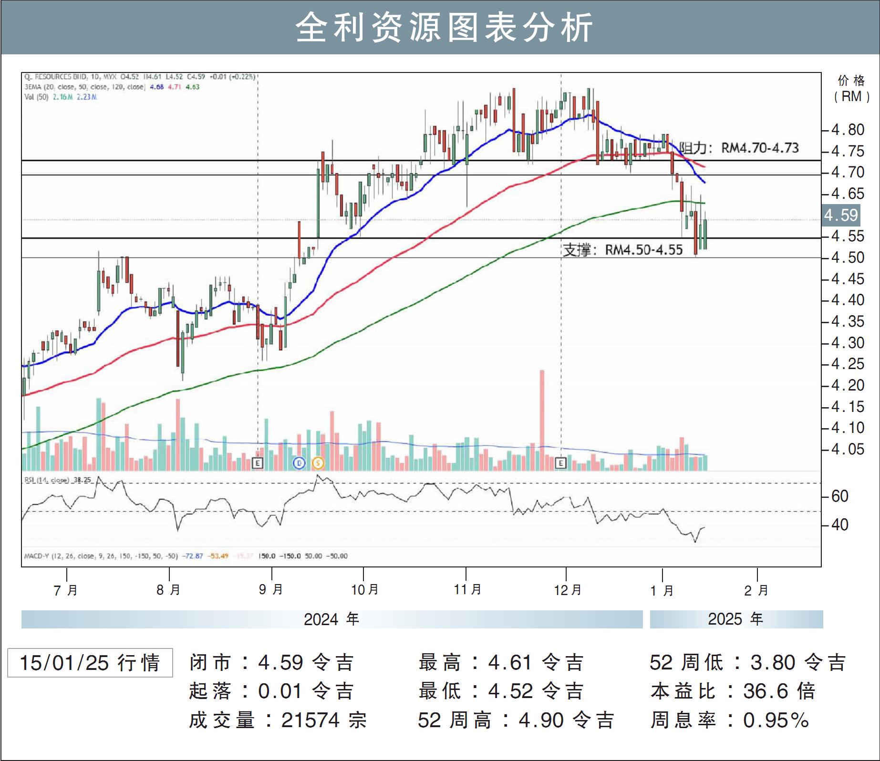
Task: Click the closing price 闭市: 4.59 令吉
Action: click(x=271, y=663)
